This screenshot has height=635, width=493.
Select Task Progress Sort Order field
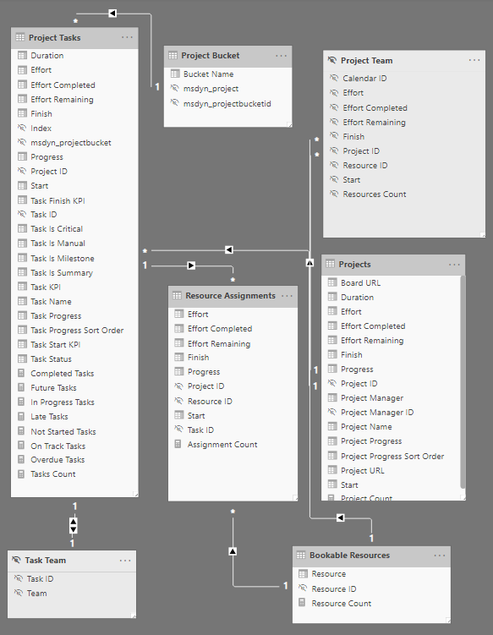tap(77, 330)
